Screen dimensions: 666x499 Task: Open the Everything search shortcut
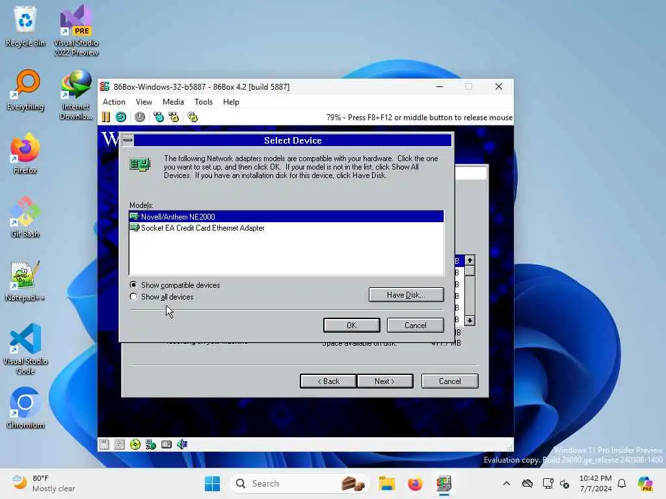25,90
